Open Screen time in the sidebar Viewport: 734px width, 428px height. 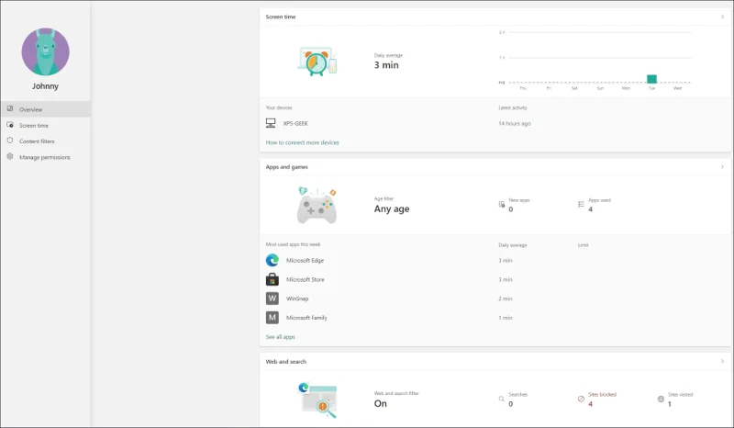(45, 125)
